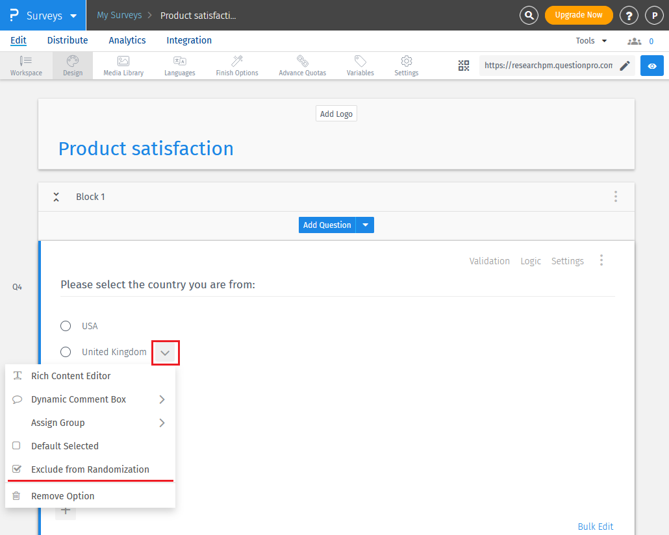Choose Remove Option from the menu
Screen dimensions: 669x535
62,496
